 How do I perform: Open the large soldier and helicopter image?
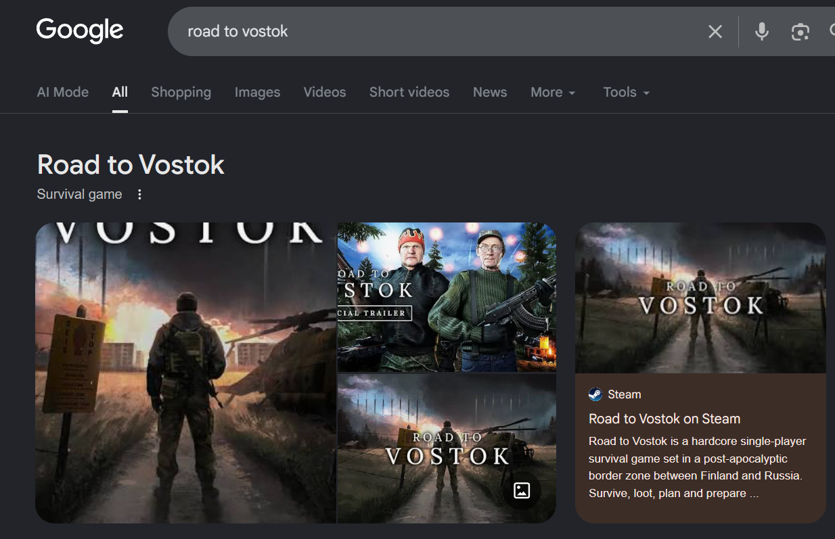click(x=185, y=373)
